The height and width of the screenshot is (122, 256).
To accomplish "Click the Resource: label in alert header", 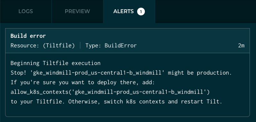I will coord(25,45).
